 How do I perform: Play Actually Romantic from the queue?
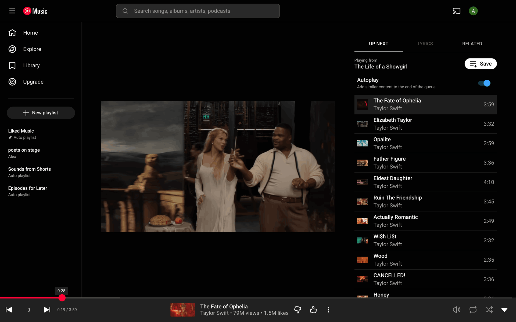(425, 221)
